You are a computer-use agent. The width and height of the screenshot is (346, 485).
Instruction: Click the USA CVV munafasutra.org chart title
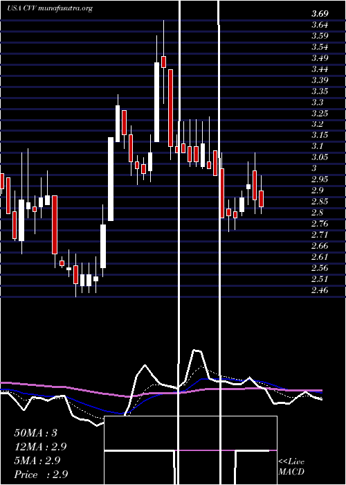(x=50, y=8)
